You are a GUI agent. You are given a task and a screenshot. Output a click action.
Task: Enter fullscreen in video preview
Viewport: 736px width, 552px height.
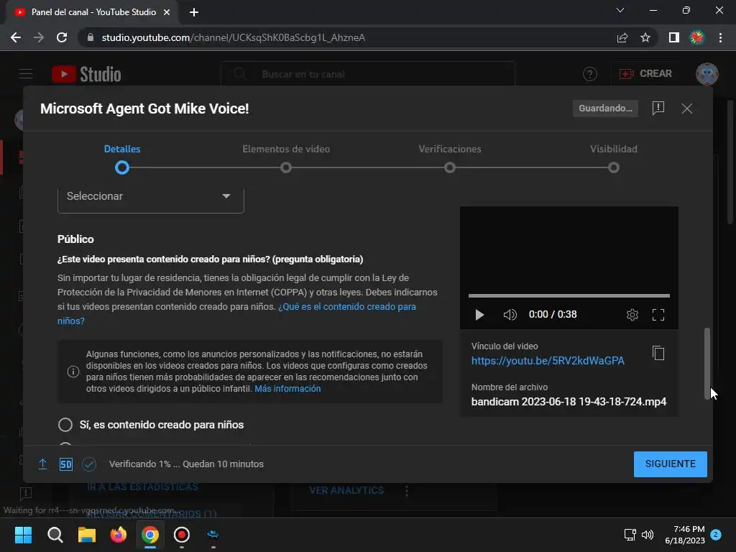coord(658,315)
